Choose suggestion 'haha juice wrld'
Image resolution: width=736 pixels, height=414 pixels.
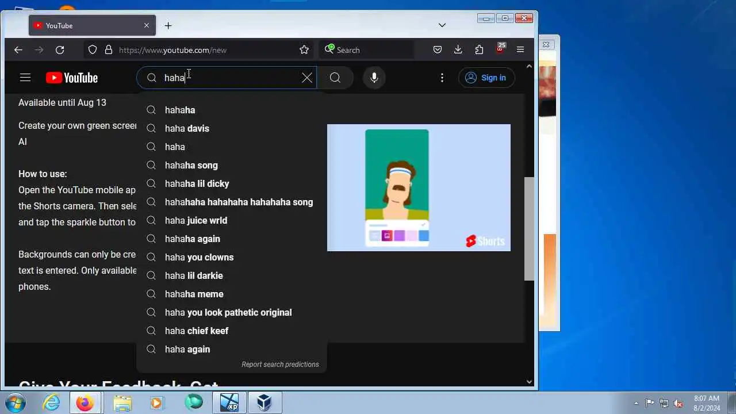(232, 220)
